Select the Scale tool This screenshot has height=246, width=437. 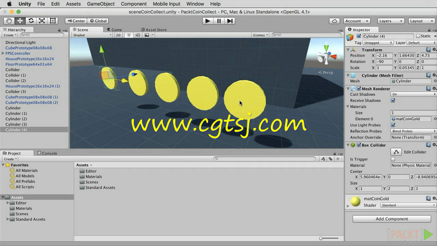[42, 21]
